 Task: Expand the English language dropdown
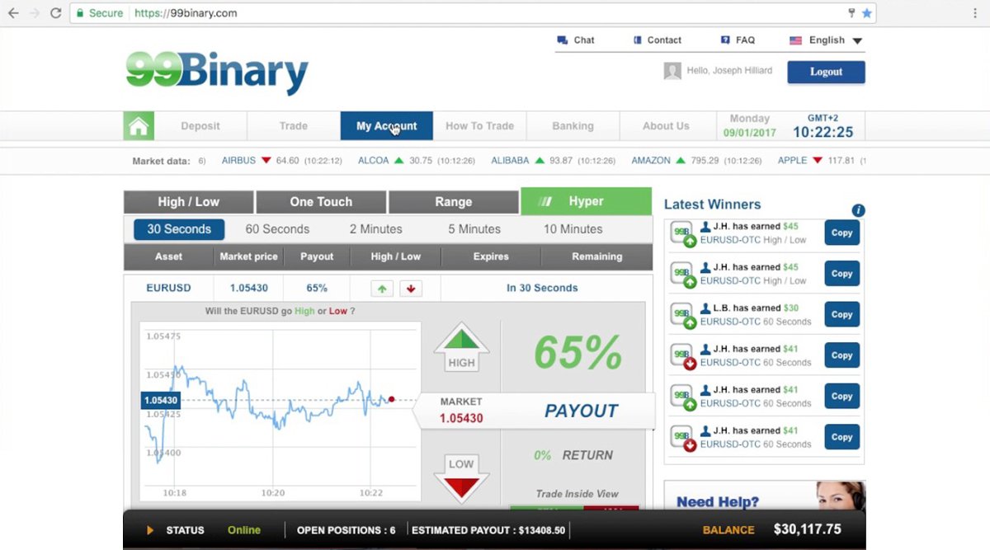(826, 40)
